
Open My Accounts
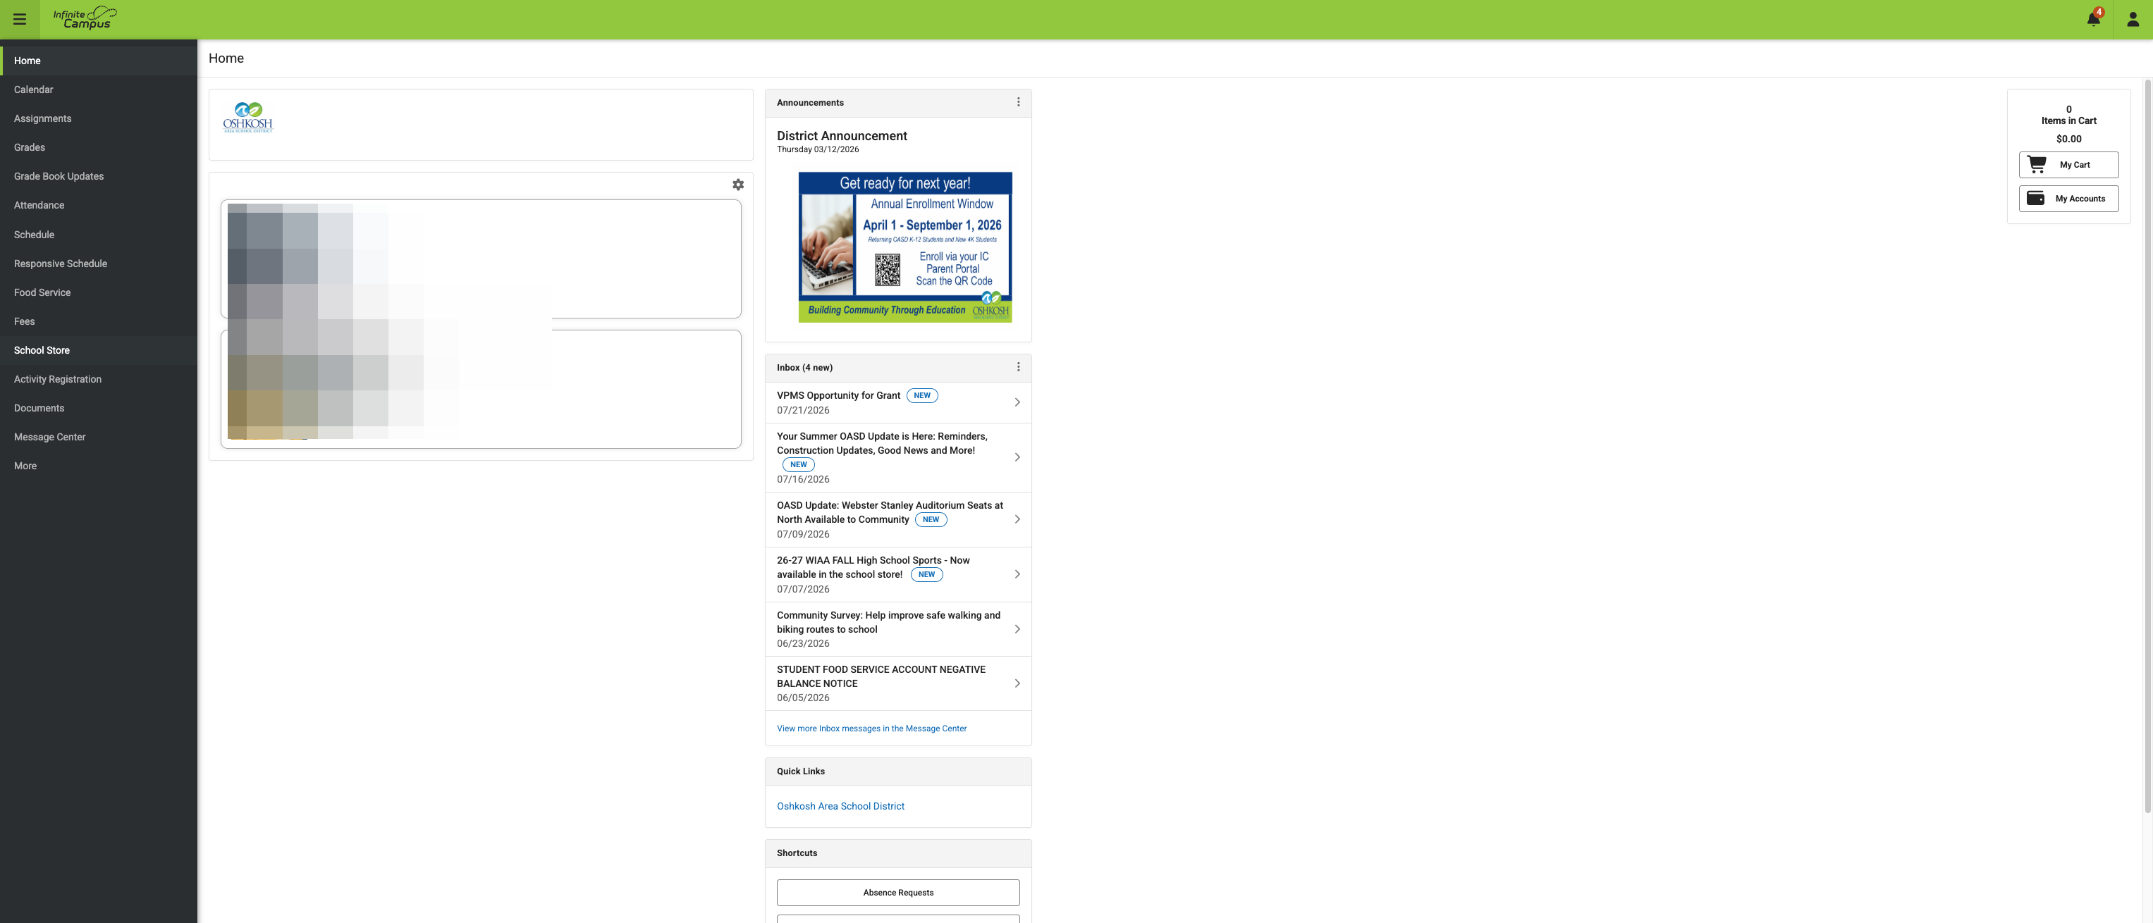click(x=2068, y=198)
